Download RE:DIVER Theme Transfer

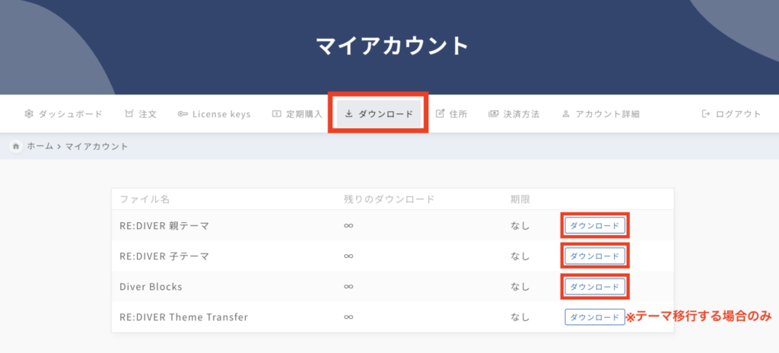(595, 316)
